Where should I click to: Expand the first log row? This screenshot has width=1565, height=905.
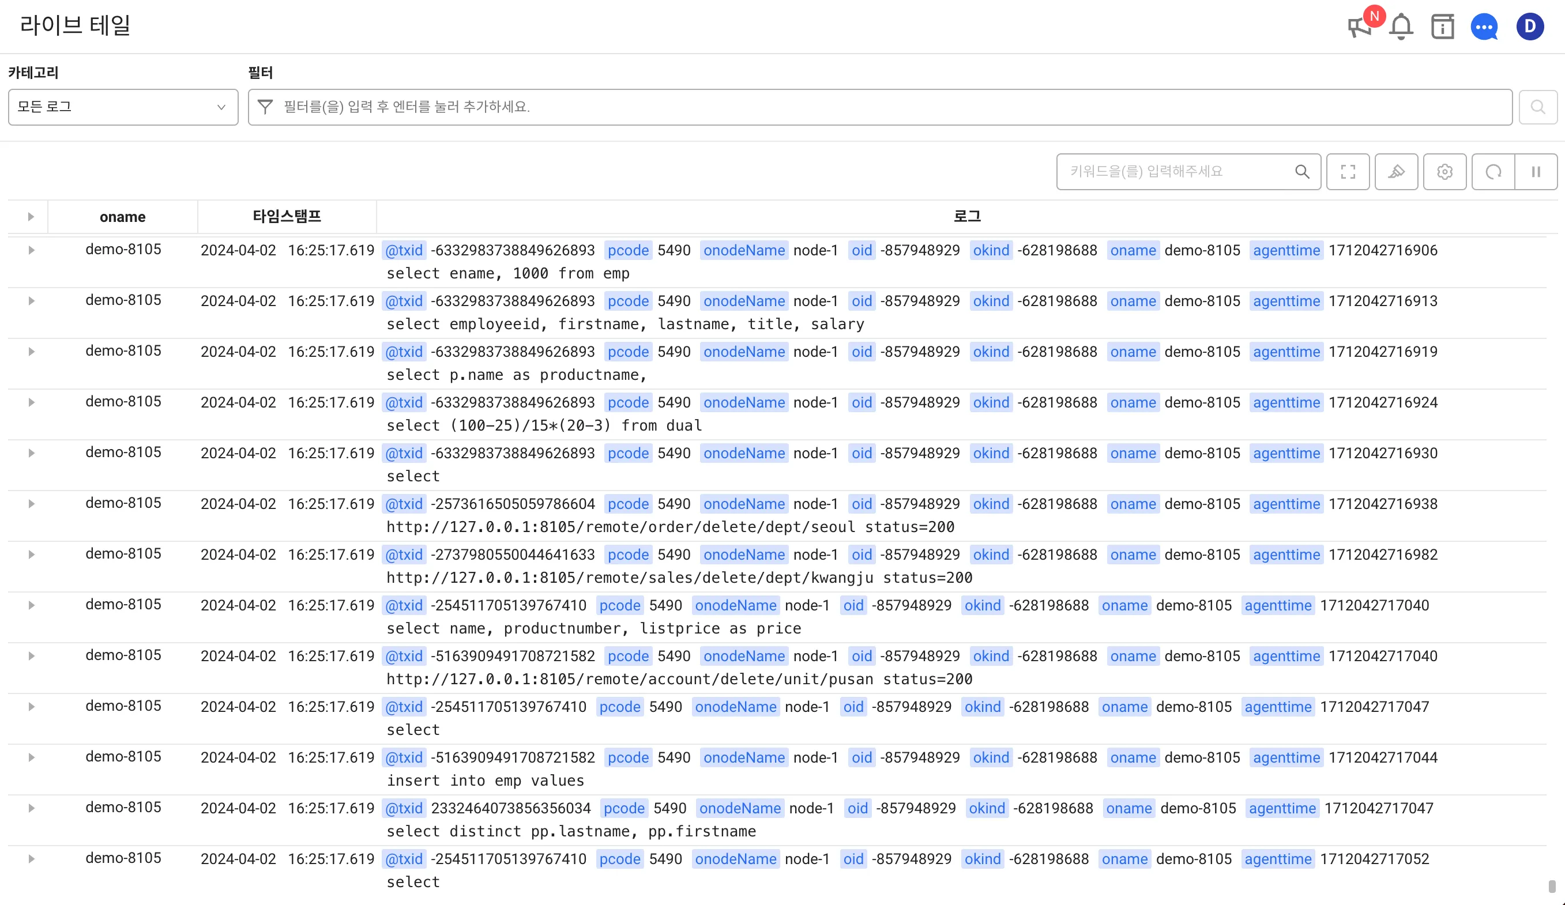coord(31,250)
